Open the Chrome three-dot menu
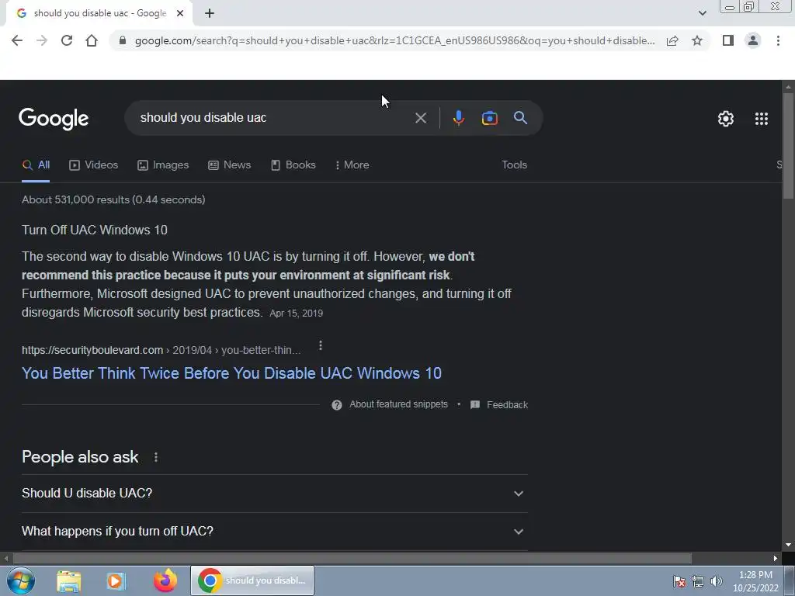Viewport: 795px width, 596px height. tap(778, 40)
